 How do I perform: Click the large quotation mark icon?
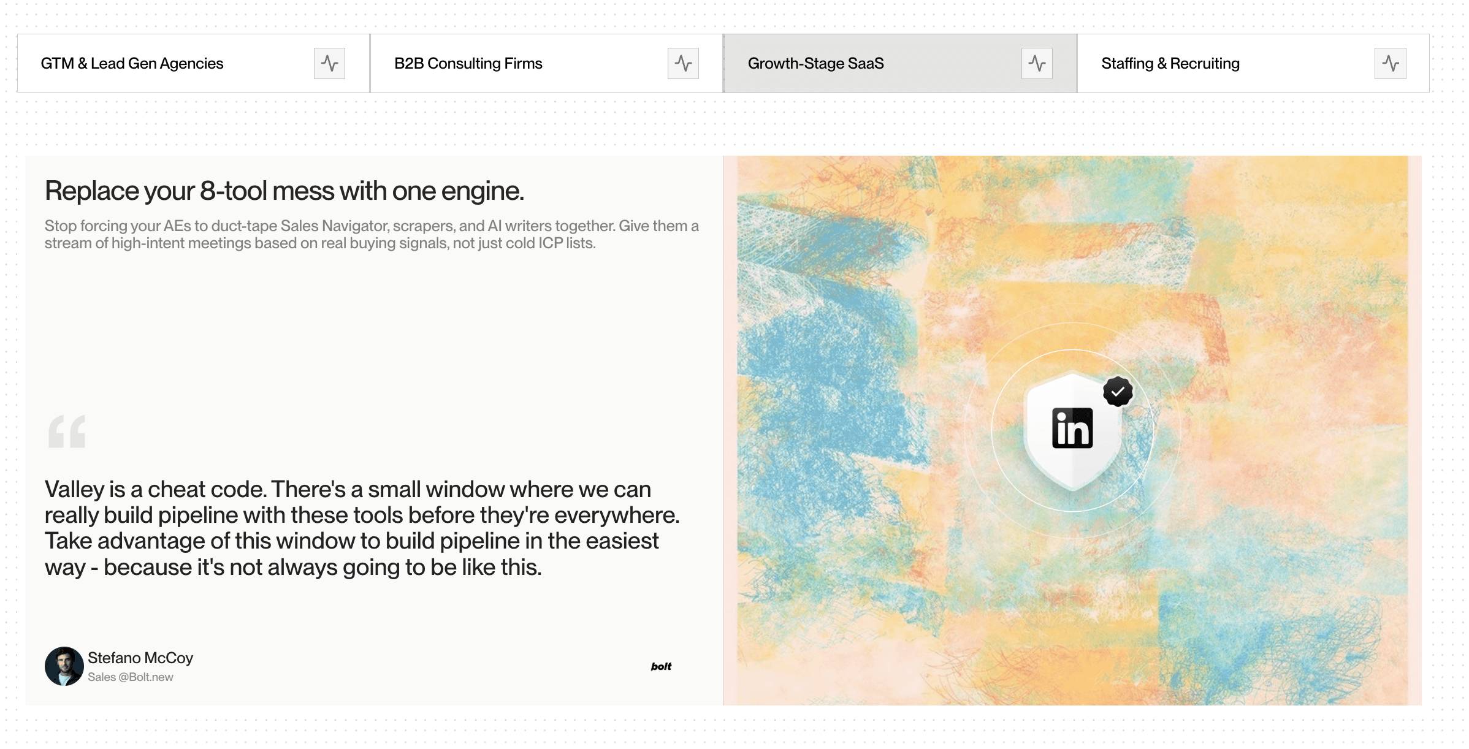pos(67,432)
